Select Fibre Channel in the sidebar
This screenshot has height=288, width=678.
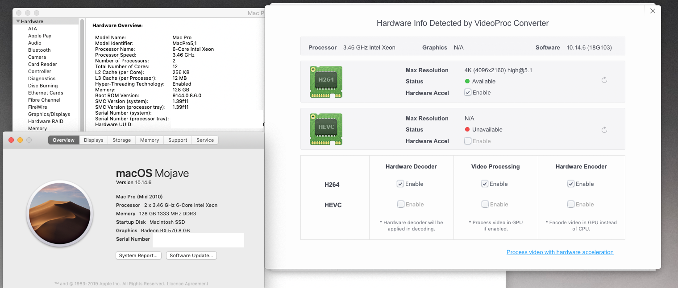pos(44,100)
